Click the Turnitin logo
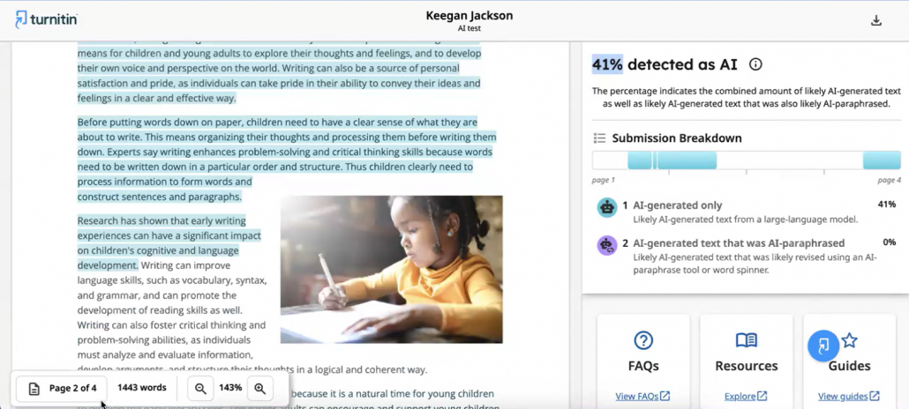The image size is (909, 409). (x=45, y=19)
